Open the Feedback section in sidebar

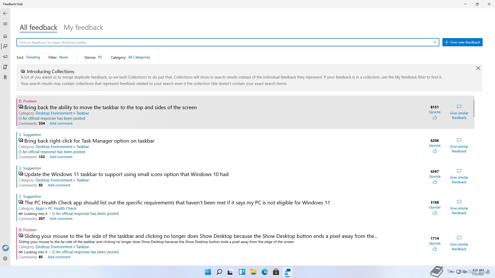(x=5, y=46)
